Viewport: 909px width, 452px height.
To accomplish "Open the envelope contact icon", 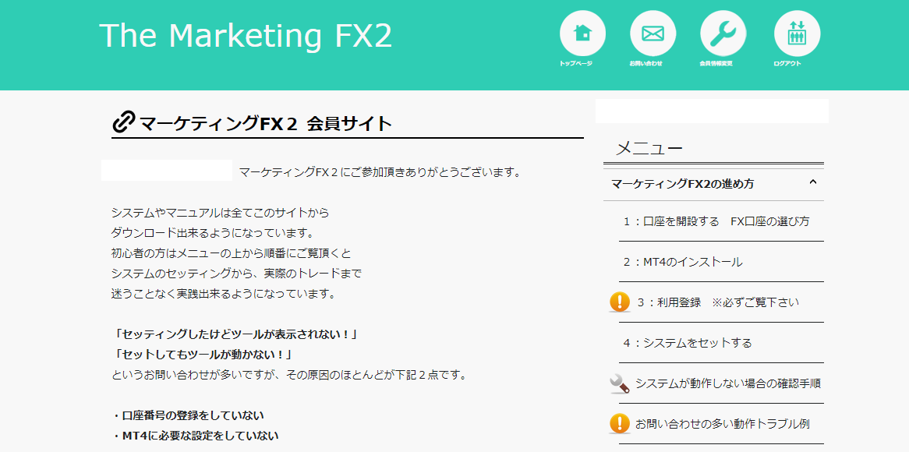I will click(653, 34).
